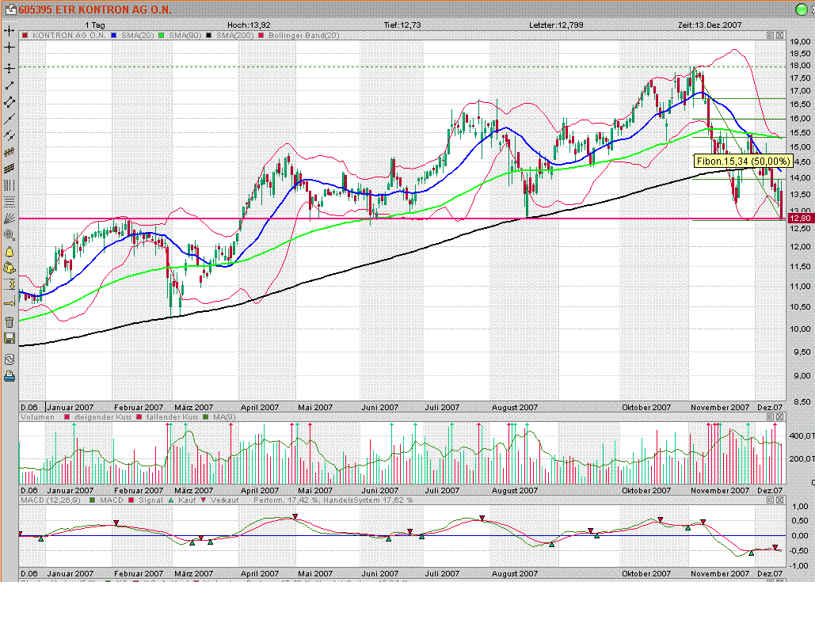Toggle SMA(20) blue legend marker
The width and height of the screenshot is (815, 631).
click(115, 36)
